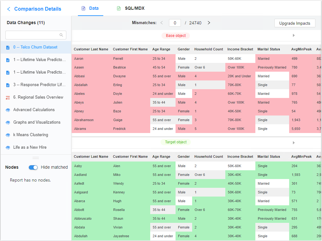Click the Advanced Calculations dossier icon
This screenshot has width=322, height=241.
(x=8, y=110)
